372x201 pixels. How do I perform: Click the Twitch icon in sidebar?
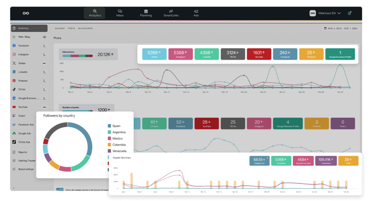pyautogui.click(x=14, y=116)
